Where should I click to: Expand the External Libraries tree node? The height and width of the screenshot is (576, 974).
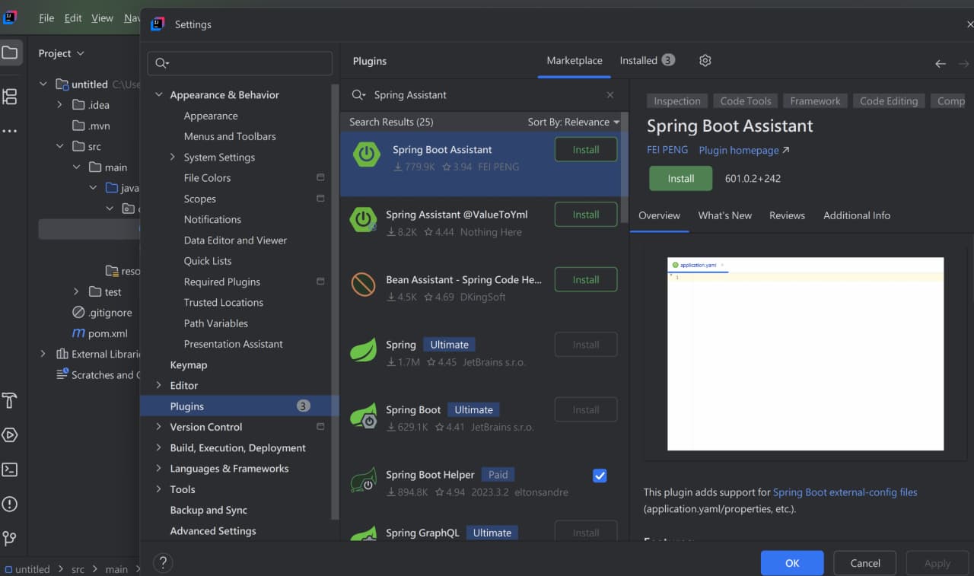click(x=43, y=354)
